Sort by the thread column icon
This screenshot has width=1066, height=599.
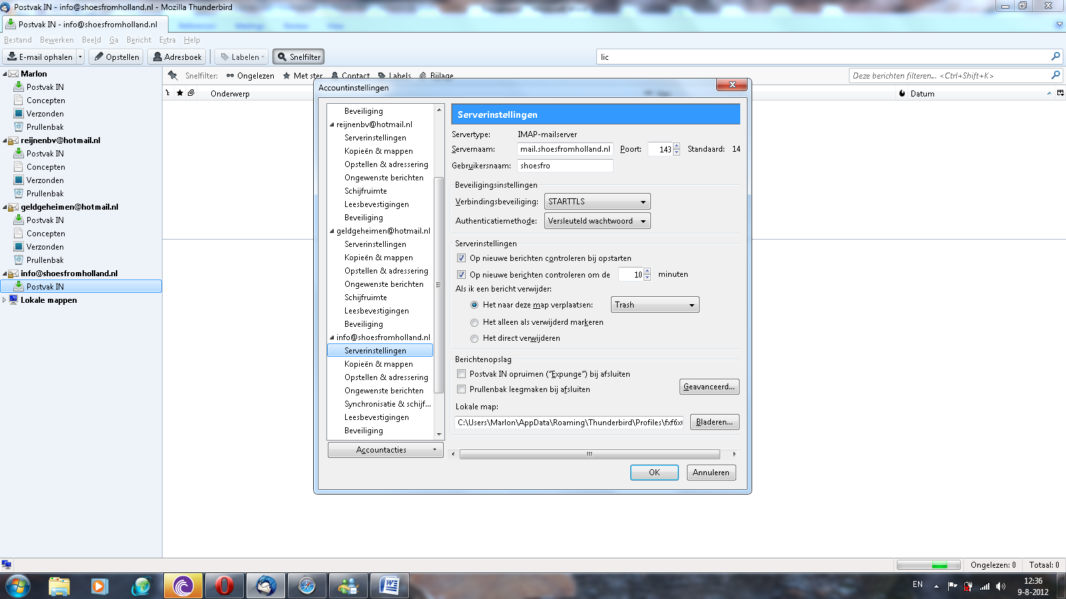(x=168, y=93)
